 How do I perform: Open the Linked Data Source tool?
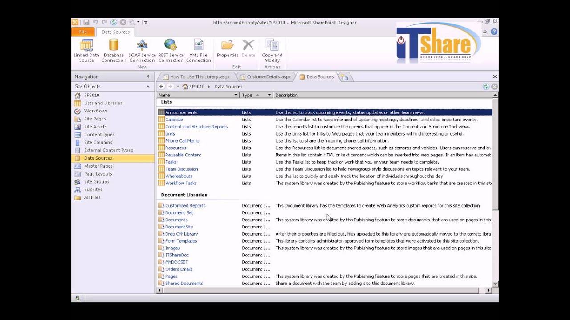click(x=86, y=51)
